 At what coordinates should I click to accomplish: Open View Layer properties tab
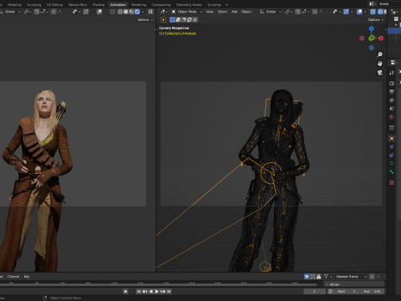(x=392, y=100)
